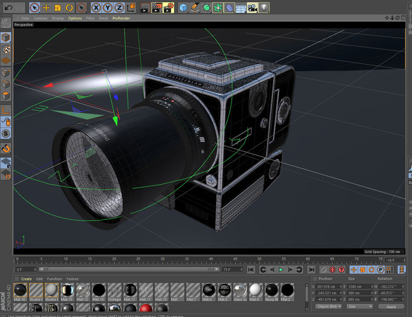The width and height of the screenshot is (412, 317).
Task: Select the Move tool in top toolbar
Action: 46,8
